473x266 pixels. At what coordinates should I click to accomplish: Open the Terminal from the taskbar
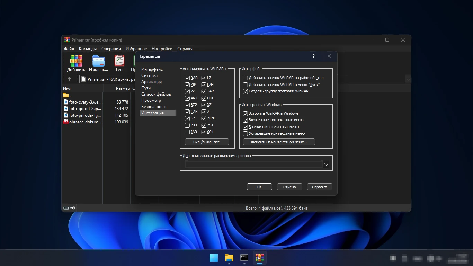(x=244, y=258)
